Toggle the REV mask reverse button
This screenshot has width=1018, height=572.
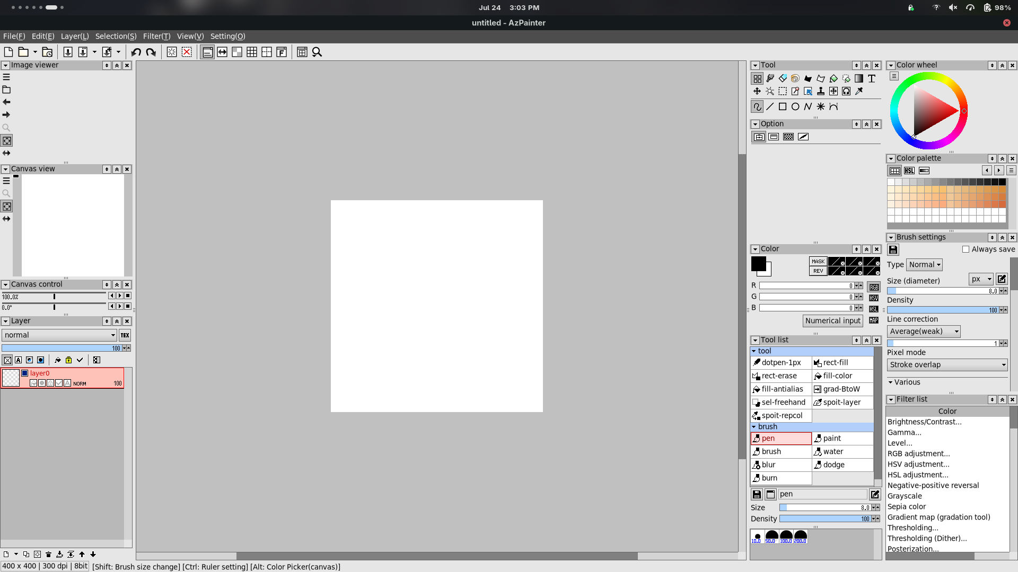pyautogui.click(x=818, y=271)
